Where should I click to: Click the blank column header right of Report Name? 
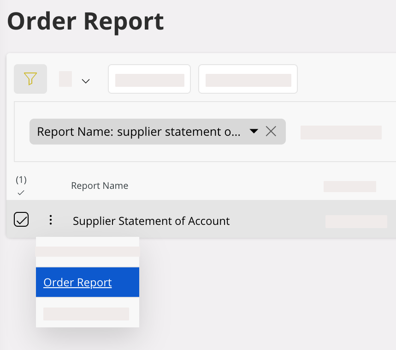click(x=349, y=186)
